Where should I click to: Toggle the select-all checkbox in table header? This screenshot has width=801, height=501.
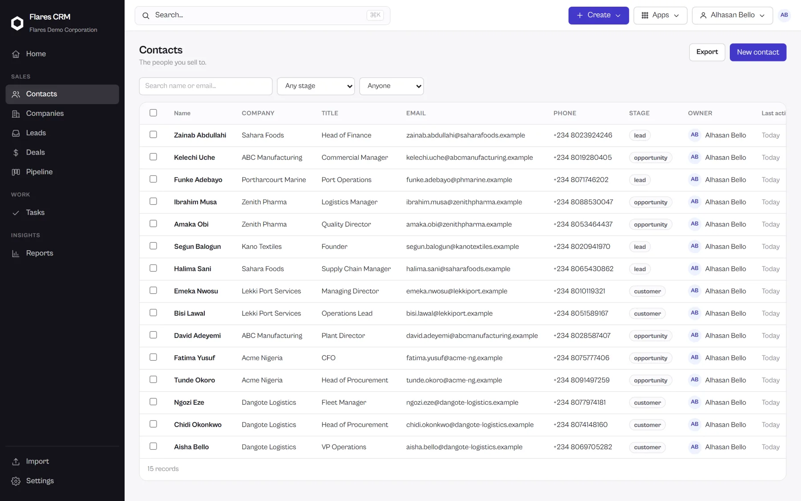153,113
